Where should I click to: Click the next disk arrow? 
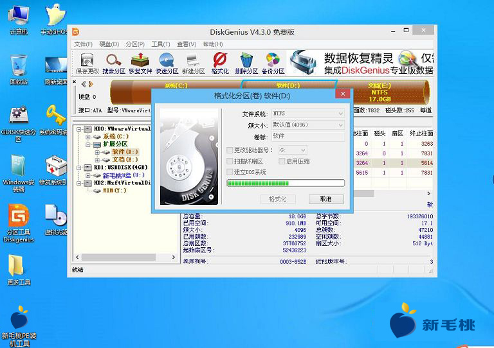91,84
